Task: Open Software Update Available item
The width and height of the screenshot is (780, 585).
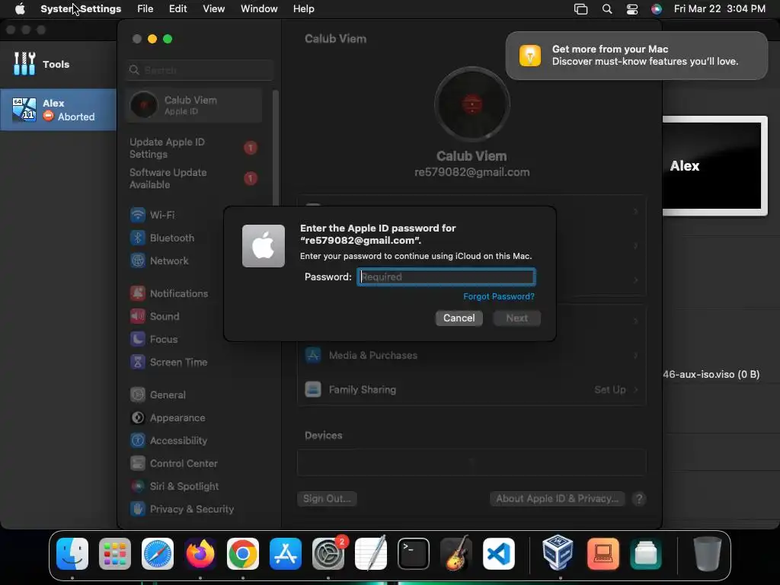Action: 194,178
